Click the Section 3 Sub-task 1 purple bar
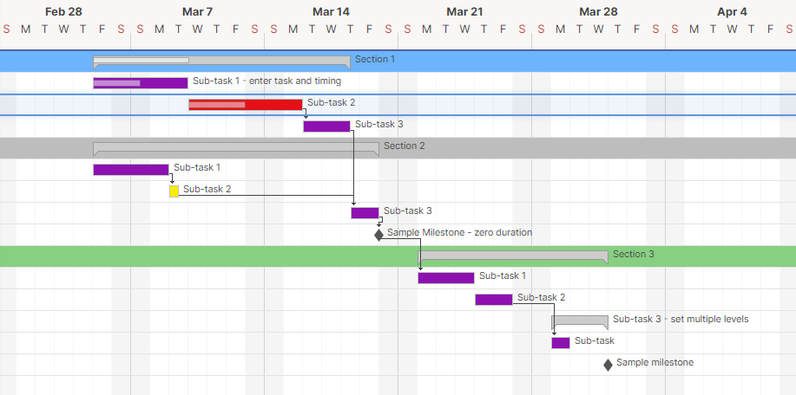The width and height of the screenshot is (796, 395). [x=445, y=278]
